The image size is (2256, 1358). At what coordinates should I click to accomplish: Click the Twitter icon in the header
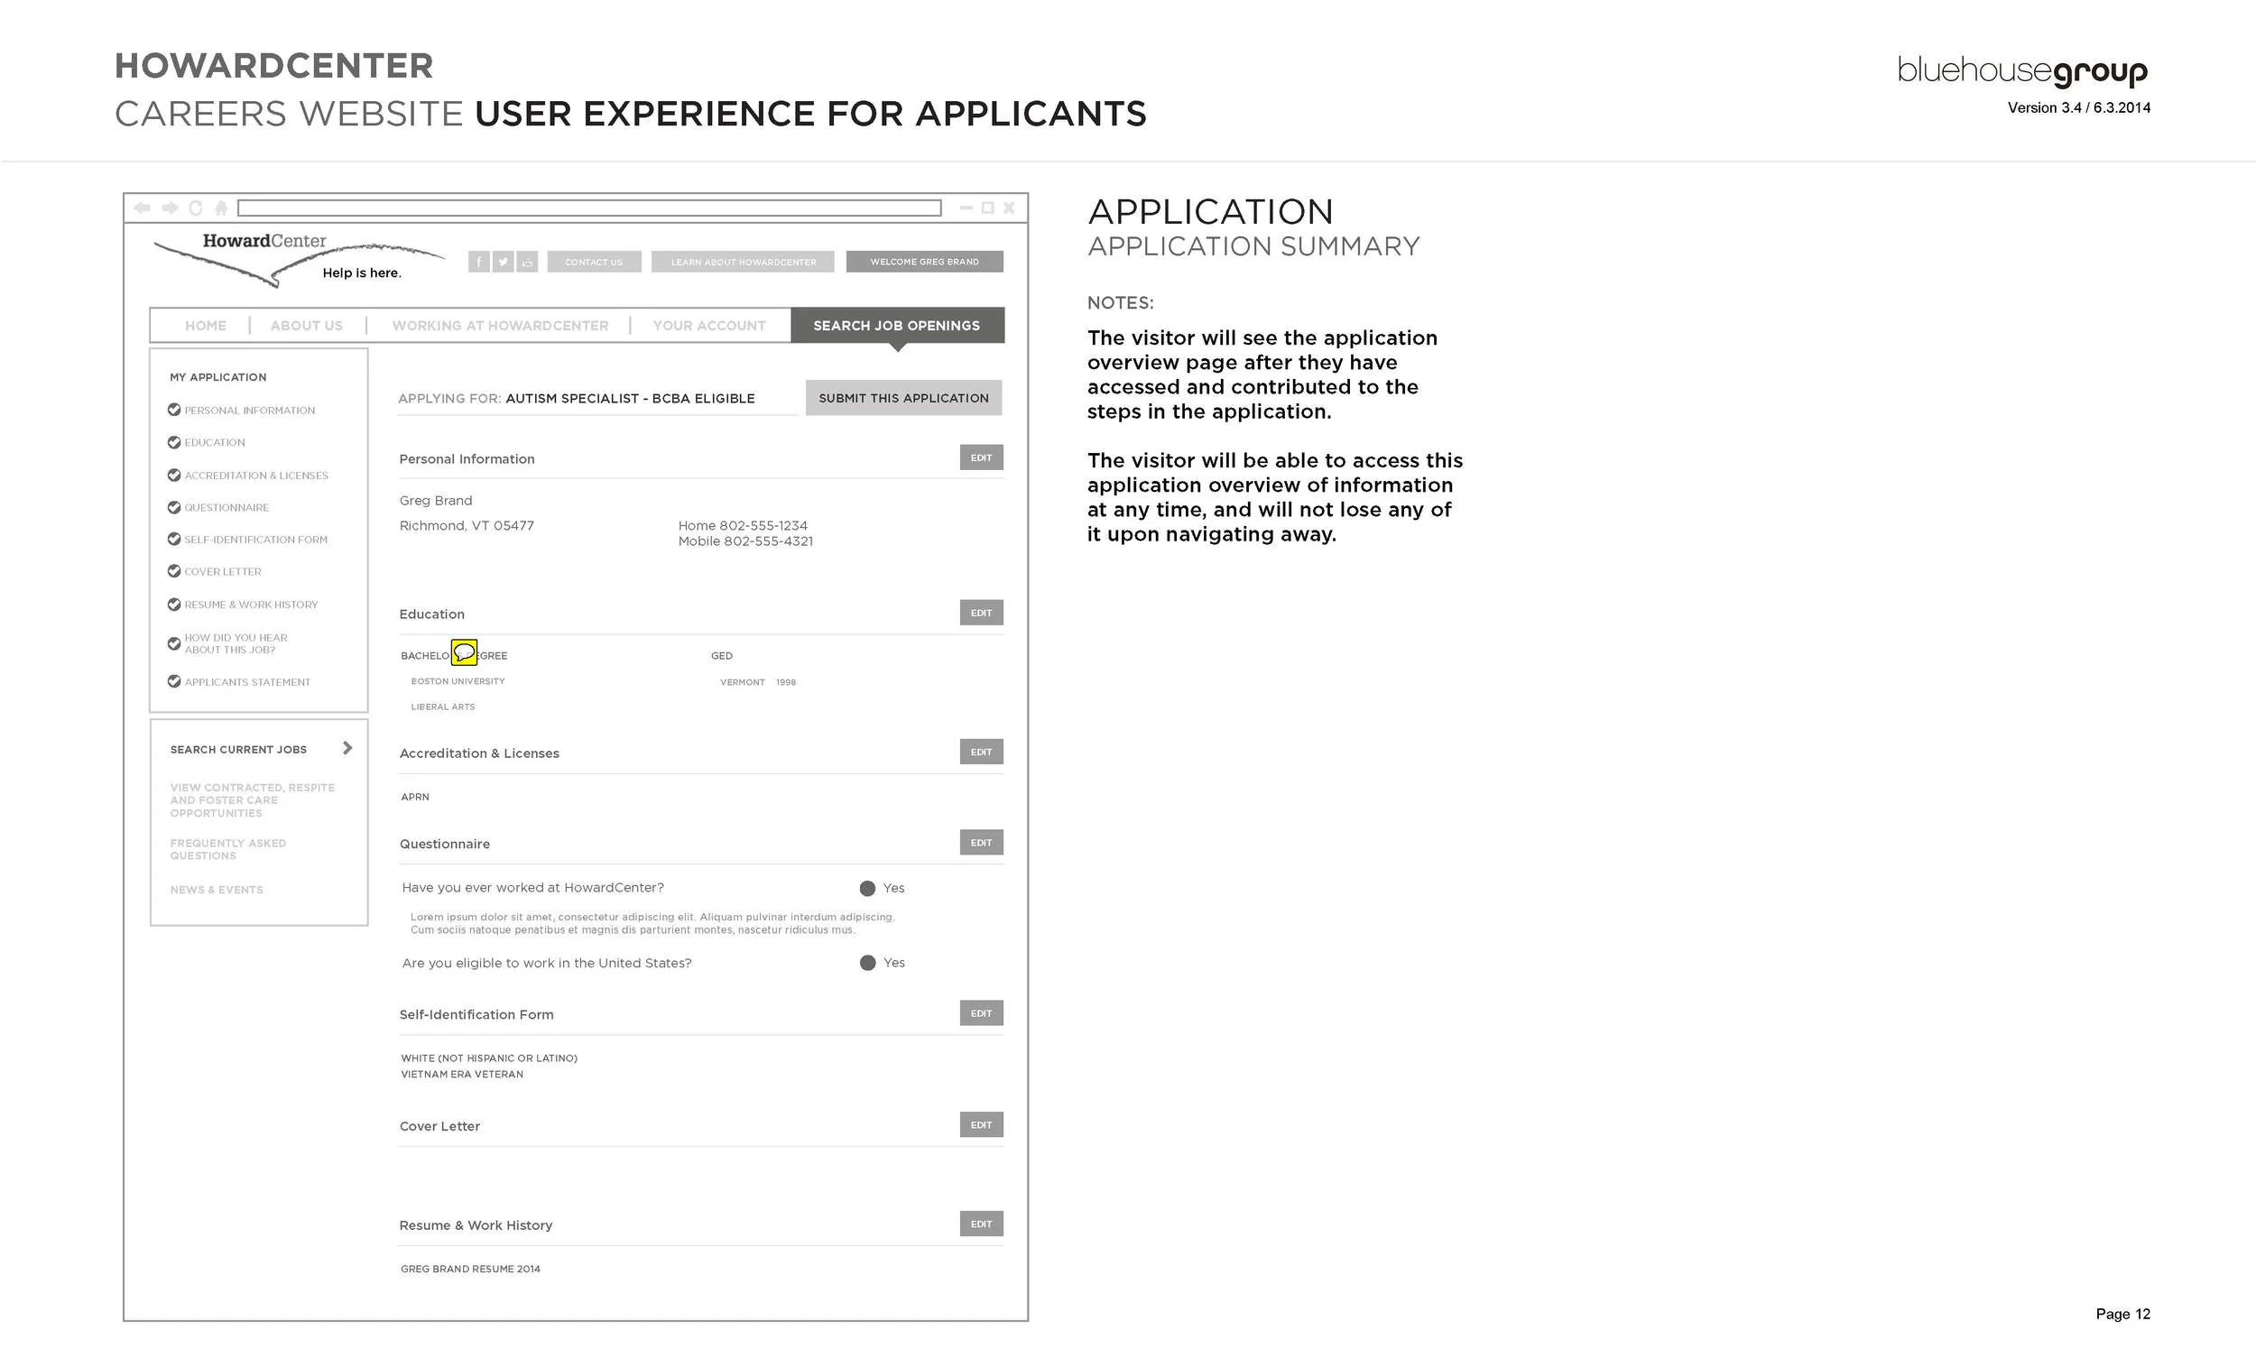pos(504,261)
